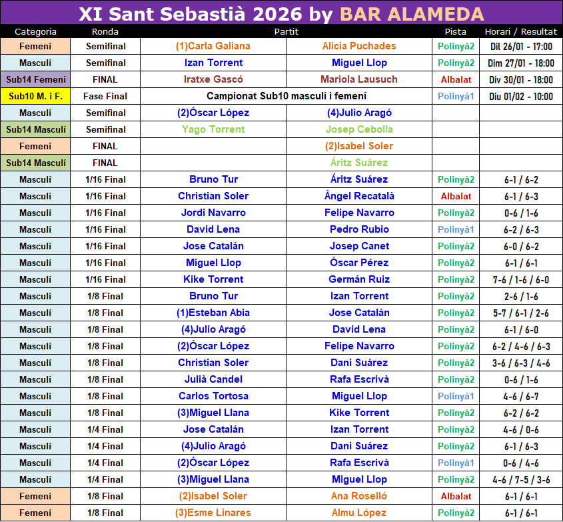
Task: Click player name Àngel Recatalà
Action: (359, 196)
